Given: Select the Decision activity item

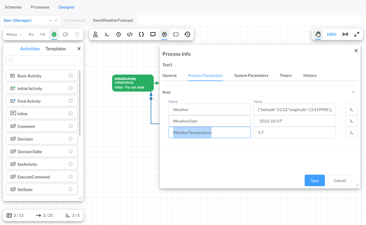Looking at the screenshot, I should (42, 139).
